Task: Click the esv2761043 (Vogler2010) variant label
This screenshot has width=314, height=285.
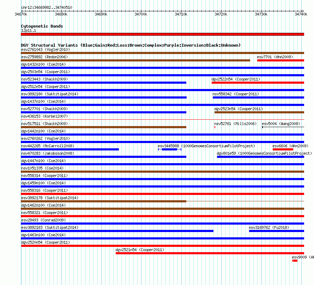Action: pos(46,49)
